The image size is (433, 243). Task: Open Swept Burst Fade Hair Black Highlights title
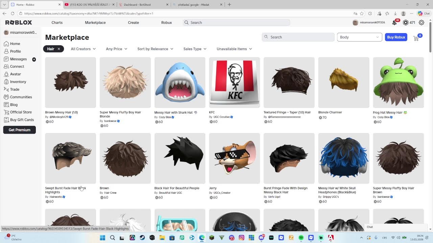point(66,190)
